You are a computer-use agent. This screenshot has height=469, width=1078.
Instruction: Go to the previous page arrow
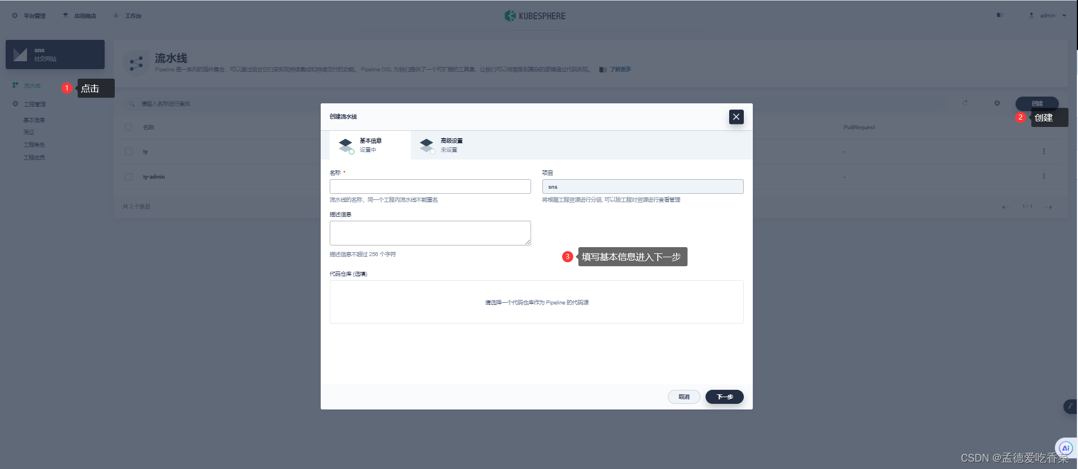1005,207
